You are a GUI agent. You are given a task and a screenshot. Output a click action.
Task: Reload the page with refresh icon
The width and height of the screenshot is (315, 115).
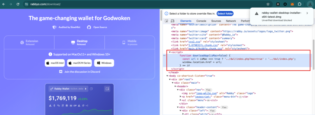[x=18, y=4]
